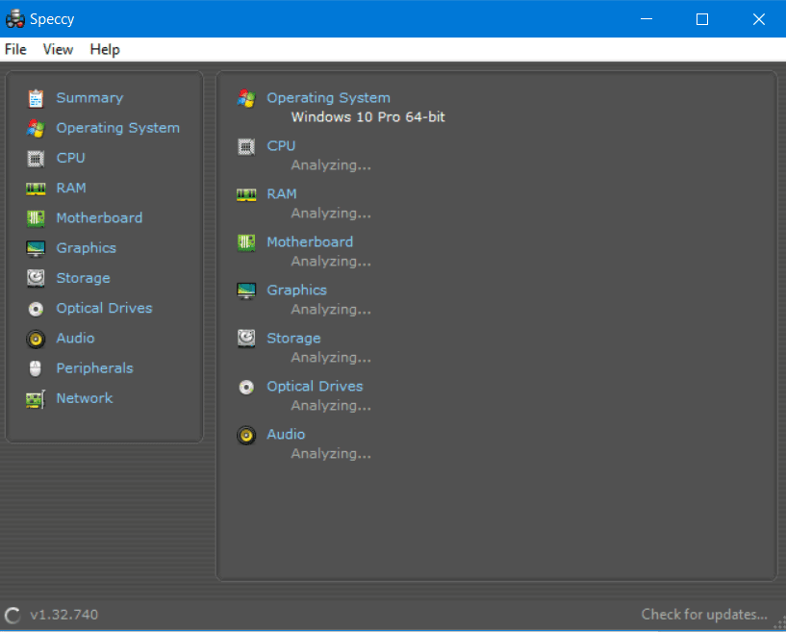Open the Graphics monitor icon in sidebar
The height and width of the screenshot is (632, 786).
pyautogui.click(x=36, y=248)
